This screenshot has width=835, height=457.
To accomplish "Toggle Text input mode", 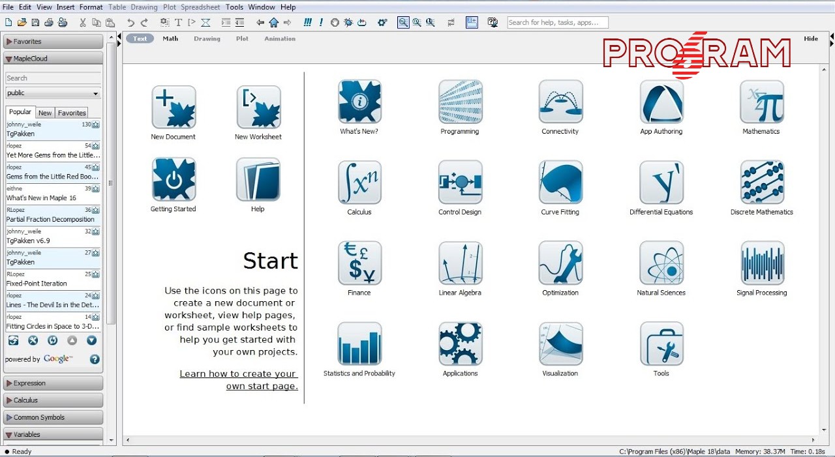I will pos(140,38).
